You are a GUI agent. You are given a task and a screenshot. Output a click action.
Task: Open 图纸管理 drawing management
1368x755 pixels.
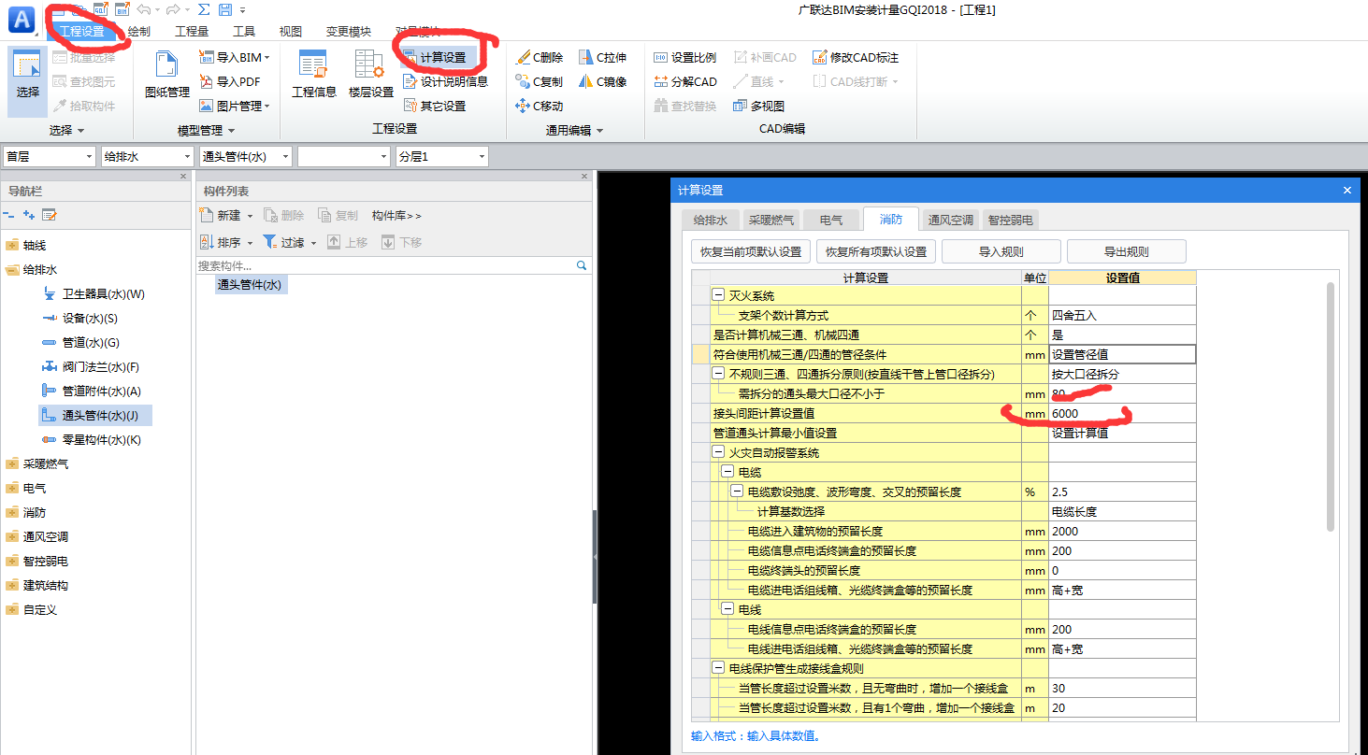(167, 75)
